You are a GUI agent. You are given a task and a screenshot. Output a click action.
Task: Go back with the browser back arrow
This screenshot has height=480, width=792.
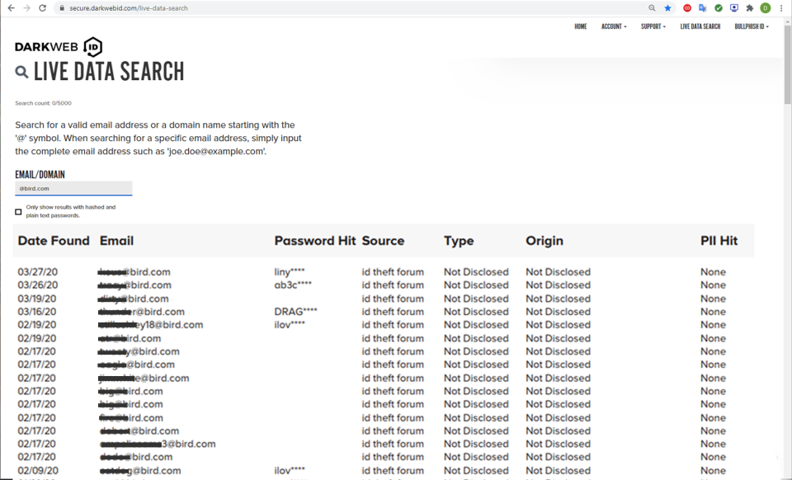point(11,8)
